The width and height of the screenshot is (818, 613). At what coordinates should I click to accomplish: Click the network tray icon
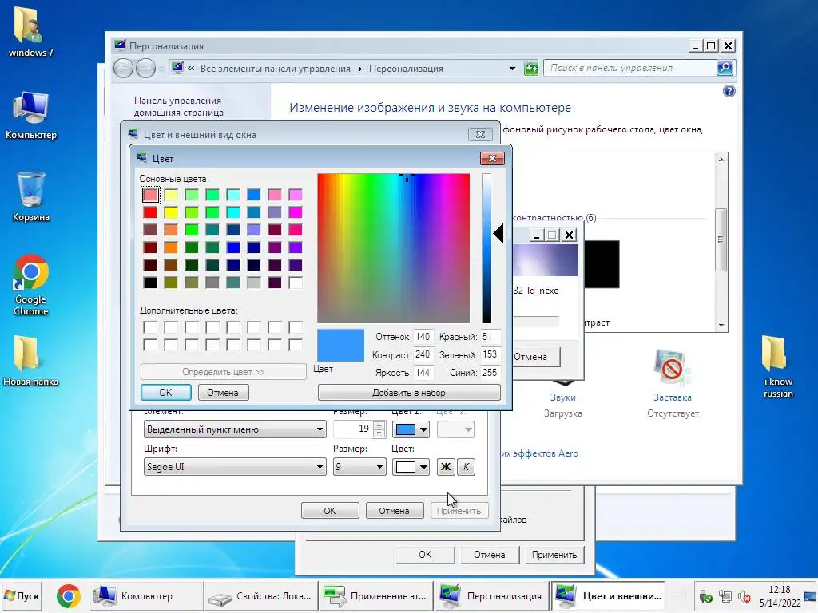725,596
